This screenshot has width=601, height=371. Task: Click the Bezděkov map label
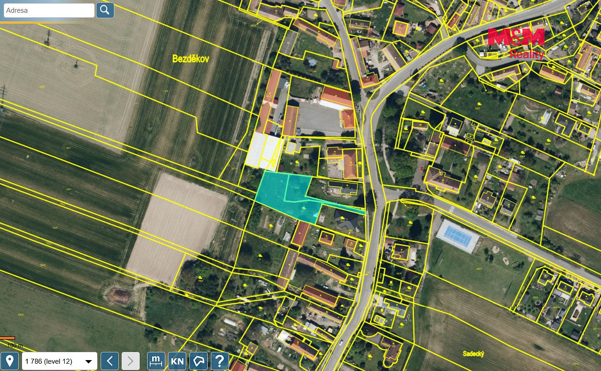190,58
